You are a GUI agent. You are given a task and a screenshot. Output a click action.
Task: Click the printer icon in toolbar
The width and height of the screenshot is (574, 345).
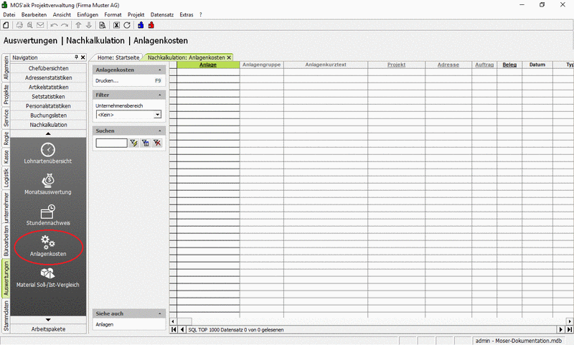click(19, 25)
